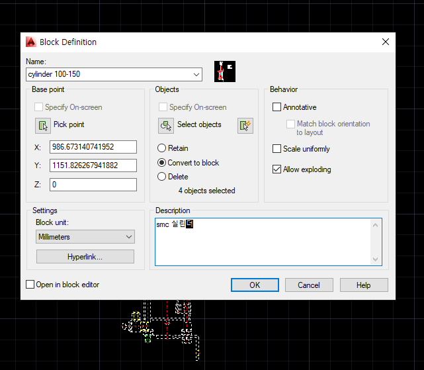Click Objects Specify On-screen checkbox
This screenshot has height=370, width=424.
pos(163,107)
